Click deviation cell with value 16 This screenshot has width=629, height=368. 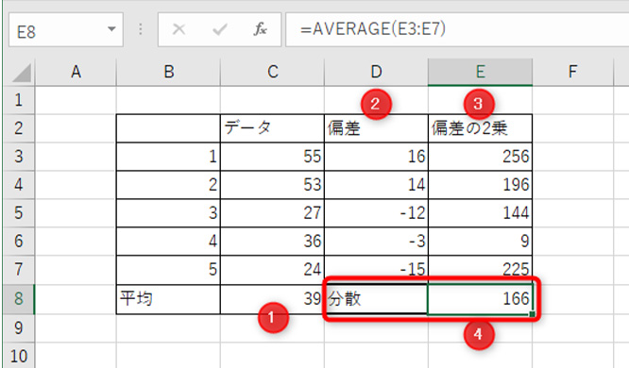click(376, 157)
